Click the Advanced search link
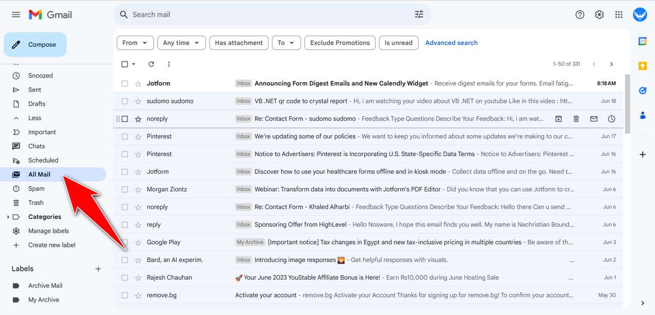Screen dimensions: 655x315 (451, 43)
